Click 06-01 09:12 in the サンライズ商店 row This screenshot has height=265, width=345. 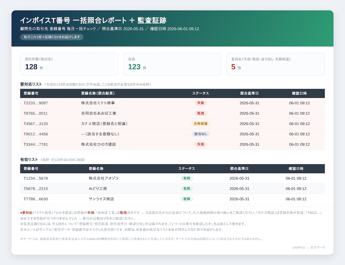coord(296,199)
